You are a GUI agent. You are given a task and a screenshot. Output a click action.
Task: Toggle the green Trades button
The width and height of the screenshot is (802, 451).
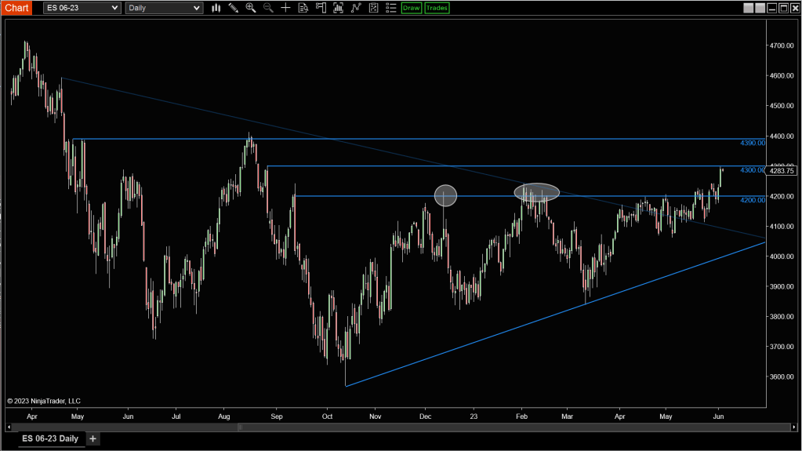437,8
